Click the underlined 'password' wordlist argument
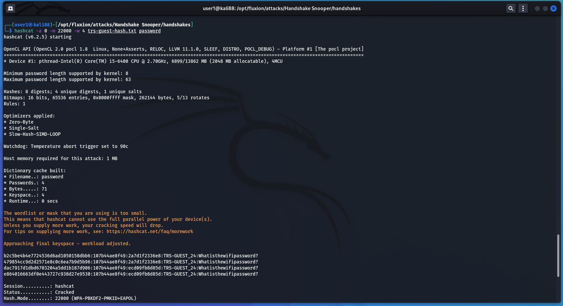This screenshot has height=306, width=563. coord(150,31)
